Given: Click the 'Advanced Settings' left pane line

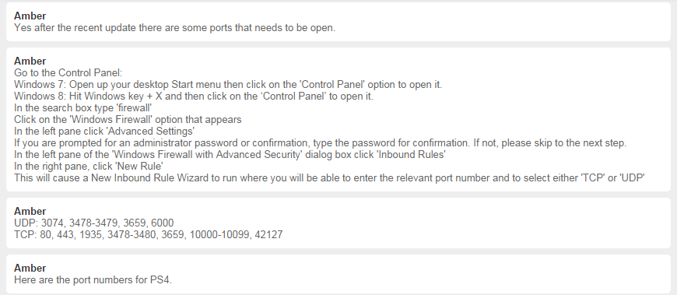Looking at the screenshot, I should 104,131.
